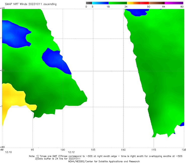Screen dimensions: 186x163
Task: Click the 'NOAA/NESDIS/Center for Satellite Applications and Research' credit
Action: point(104,161)
